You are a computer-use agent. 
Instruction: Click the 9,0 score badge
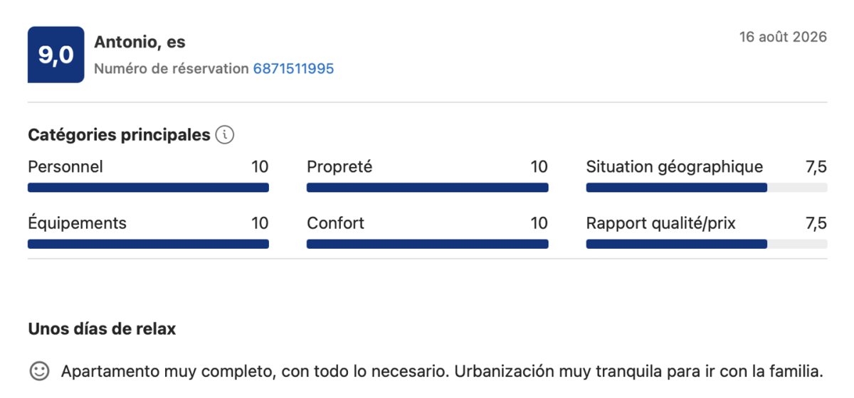click(56, 55)
